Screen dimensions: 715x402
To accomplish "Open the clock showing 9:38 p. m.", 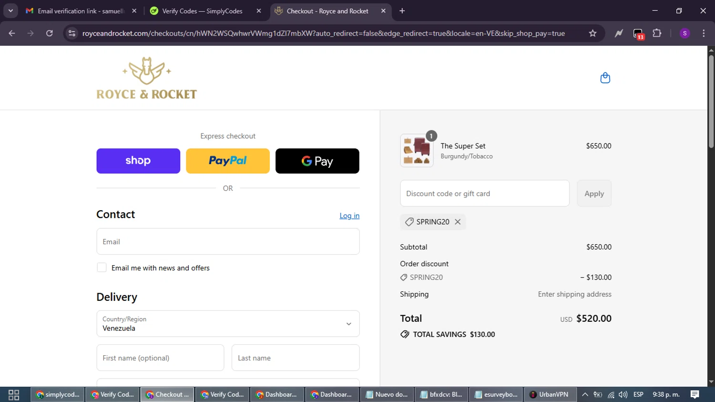I will click(666, 394).
